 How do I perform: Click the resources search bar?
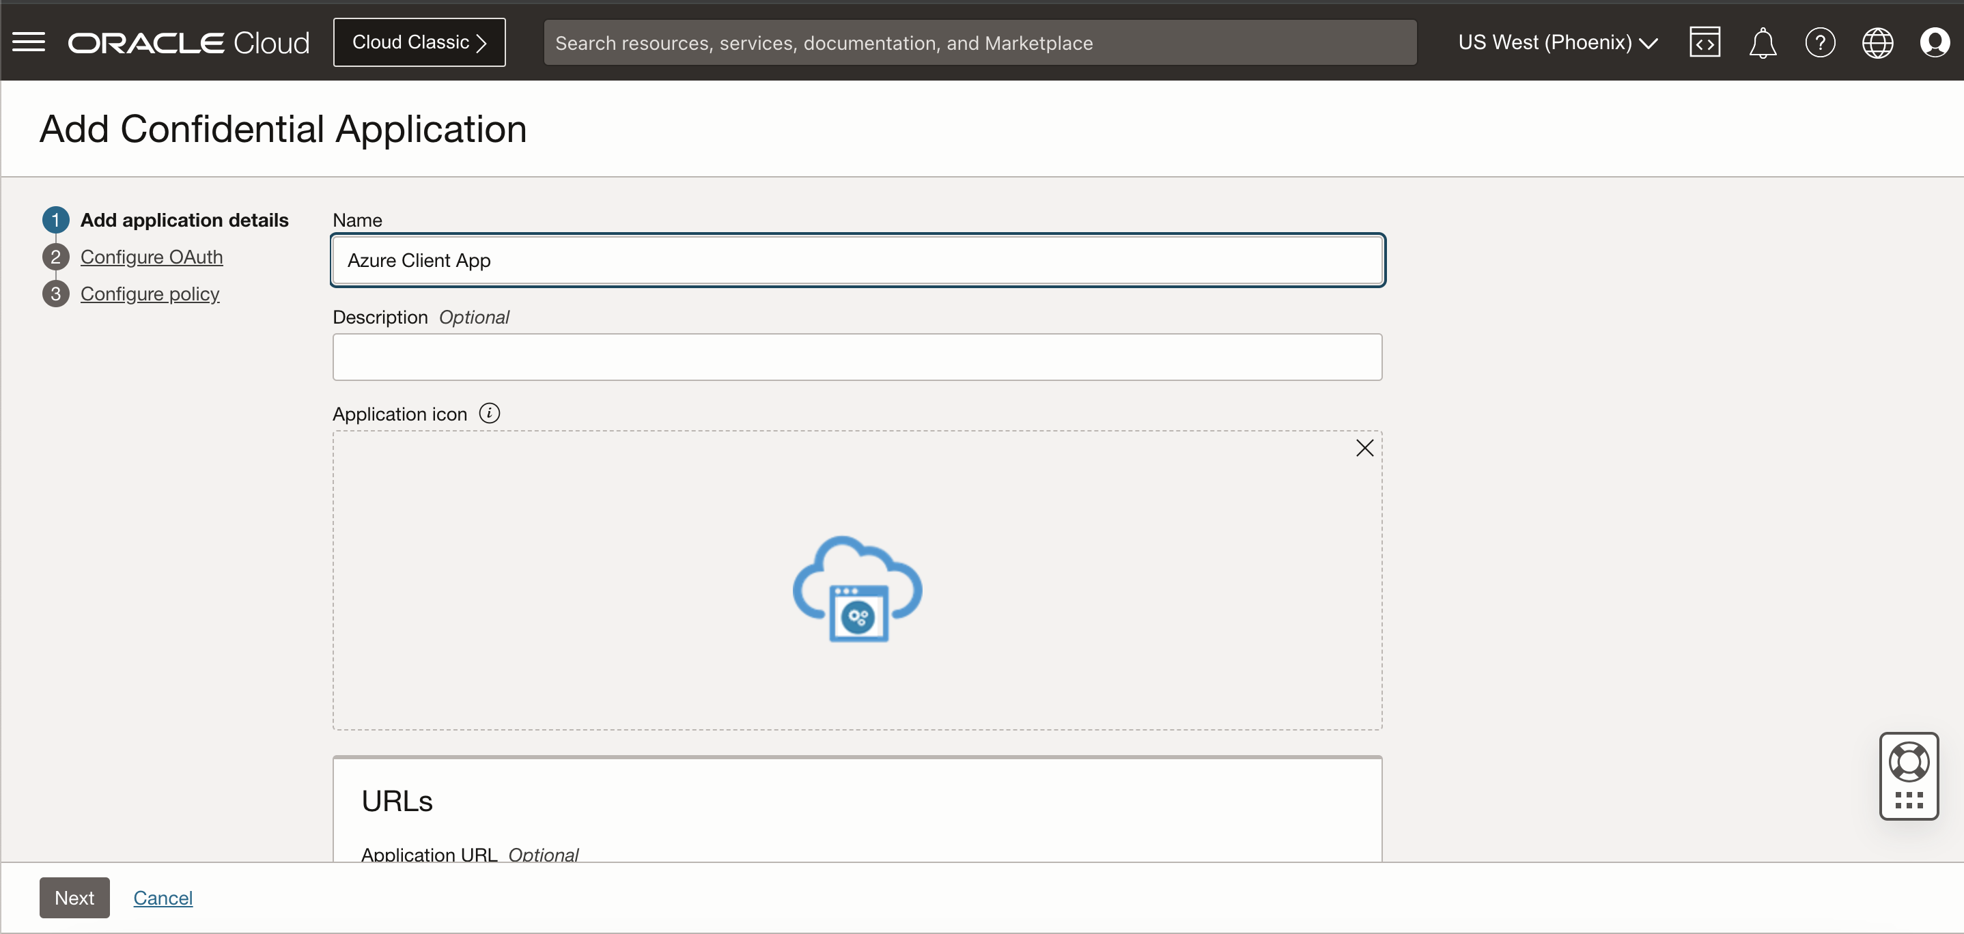click(x=980, y=43)
